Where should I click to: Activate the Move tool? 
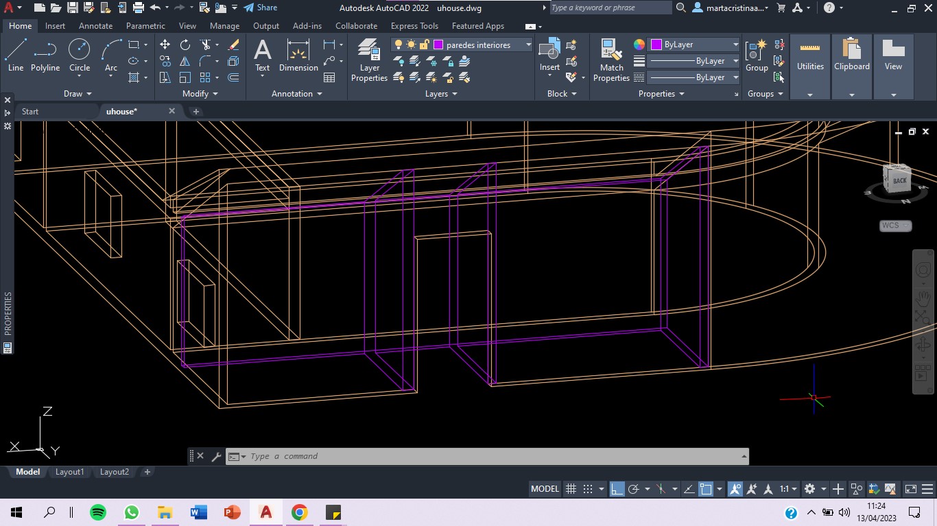[x=165, y=45]
